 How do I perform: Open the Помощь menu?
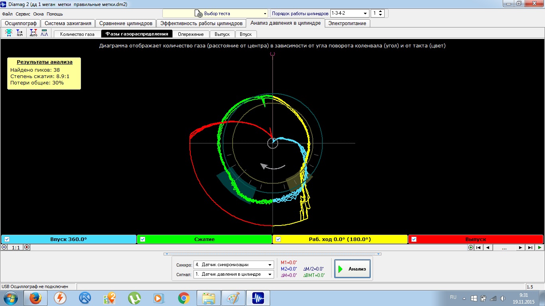coord(55,14)
